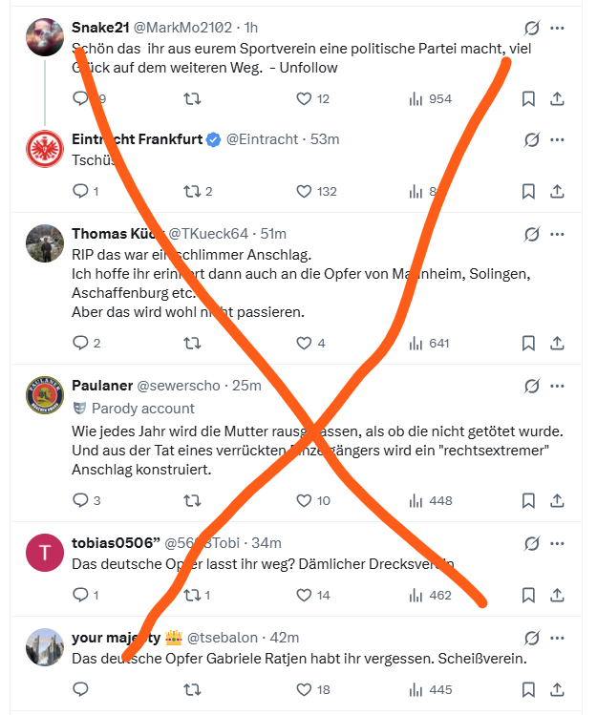Open more options on Eintracht Frankfurt's reply
The image size is (597, 715).
(x=558, y=139)
